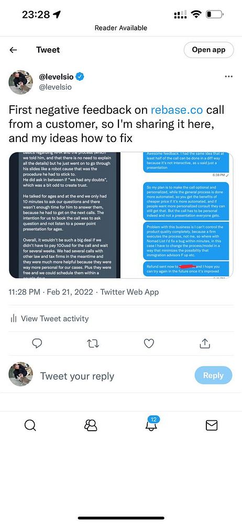Screen dimensions: 242x524
Task: Click the reply speech bubble icon
Action: (37, 344)
